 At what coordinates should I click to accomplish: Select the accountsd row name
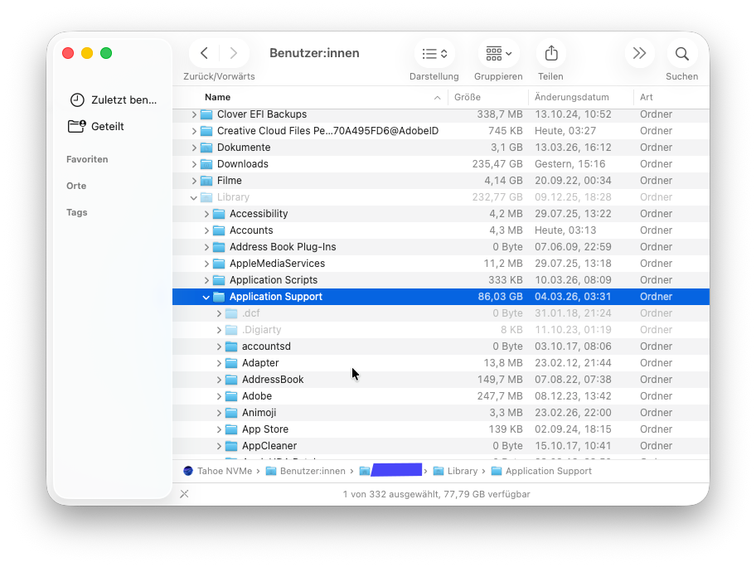266,346
